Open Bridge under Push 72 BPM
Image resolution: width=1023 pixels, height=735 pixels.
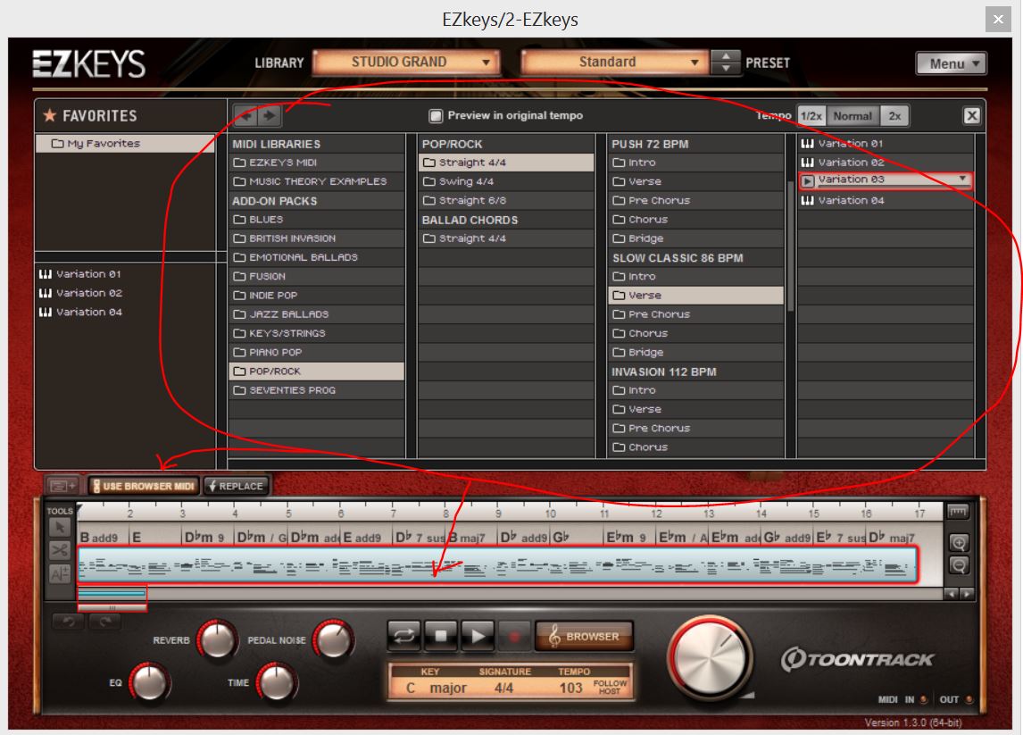coord(695,239)
